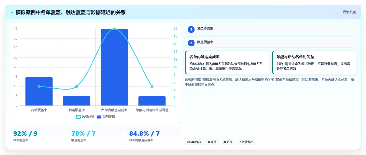This screenshot has width=366, height=155.
Task: Click the trend line peak point at 20
Action: click(x=114, y=29)
